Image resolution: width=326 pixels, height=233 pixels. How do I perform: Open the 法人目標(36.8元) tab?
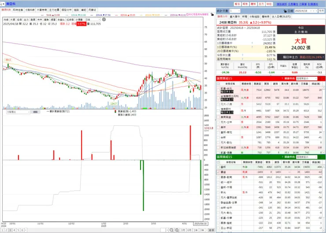[282, 16]
